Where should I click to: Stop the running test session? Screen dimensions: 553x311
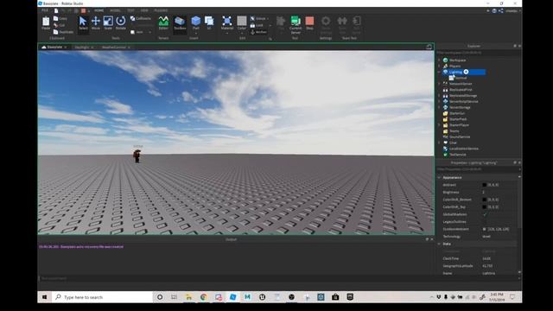309,23
